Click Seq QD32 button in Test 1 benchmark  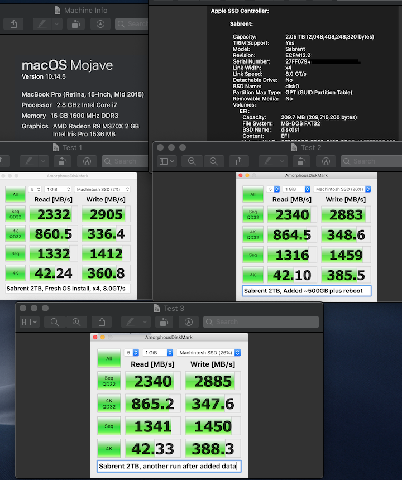[x=15, y=214]
